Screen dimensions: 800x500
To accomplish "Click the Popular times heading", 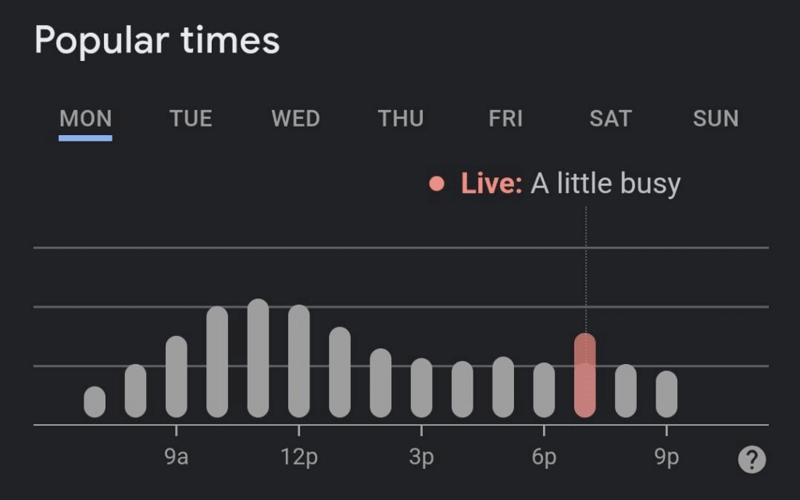I will 157,41.
